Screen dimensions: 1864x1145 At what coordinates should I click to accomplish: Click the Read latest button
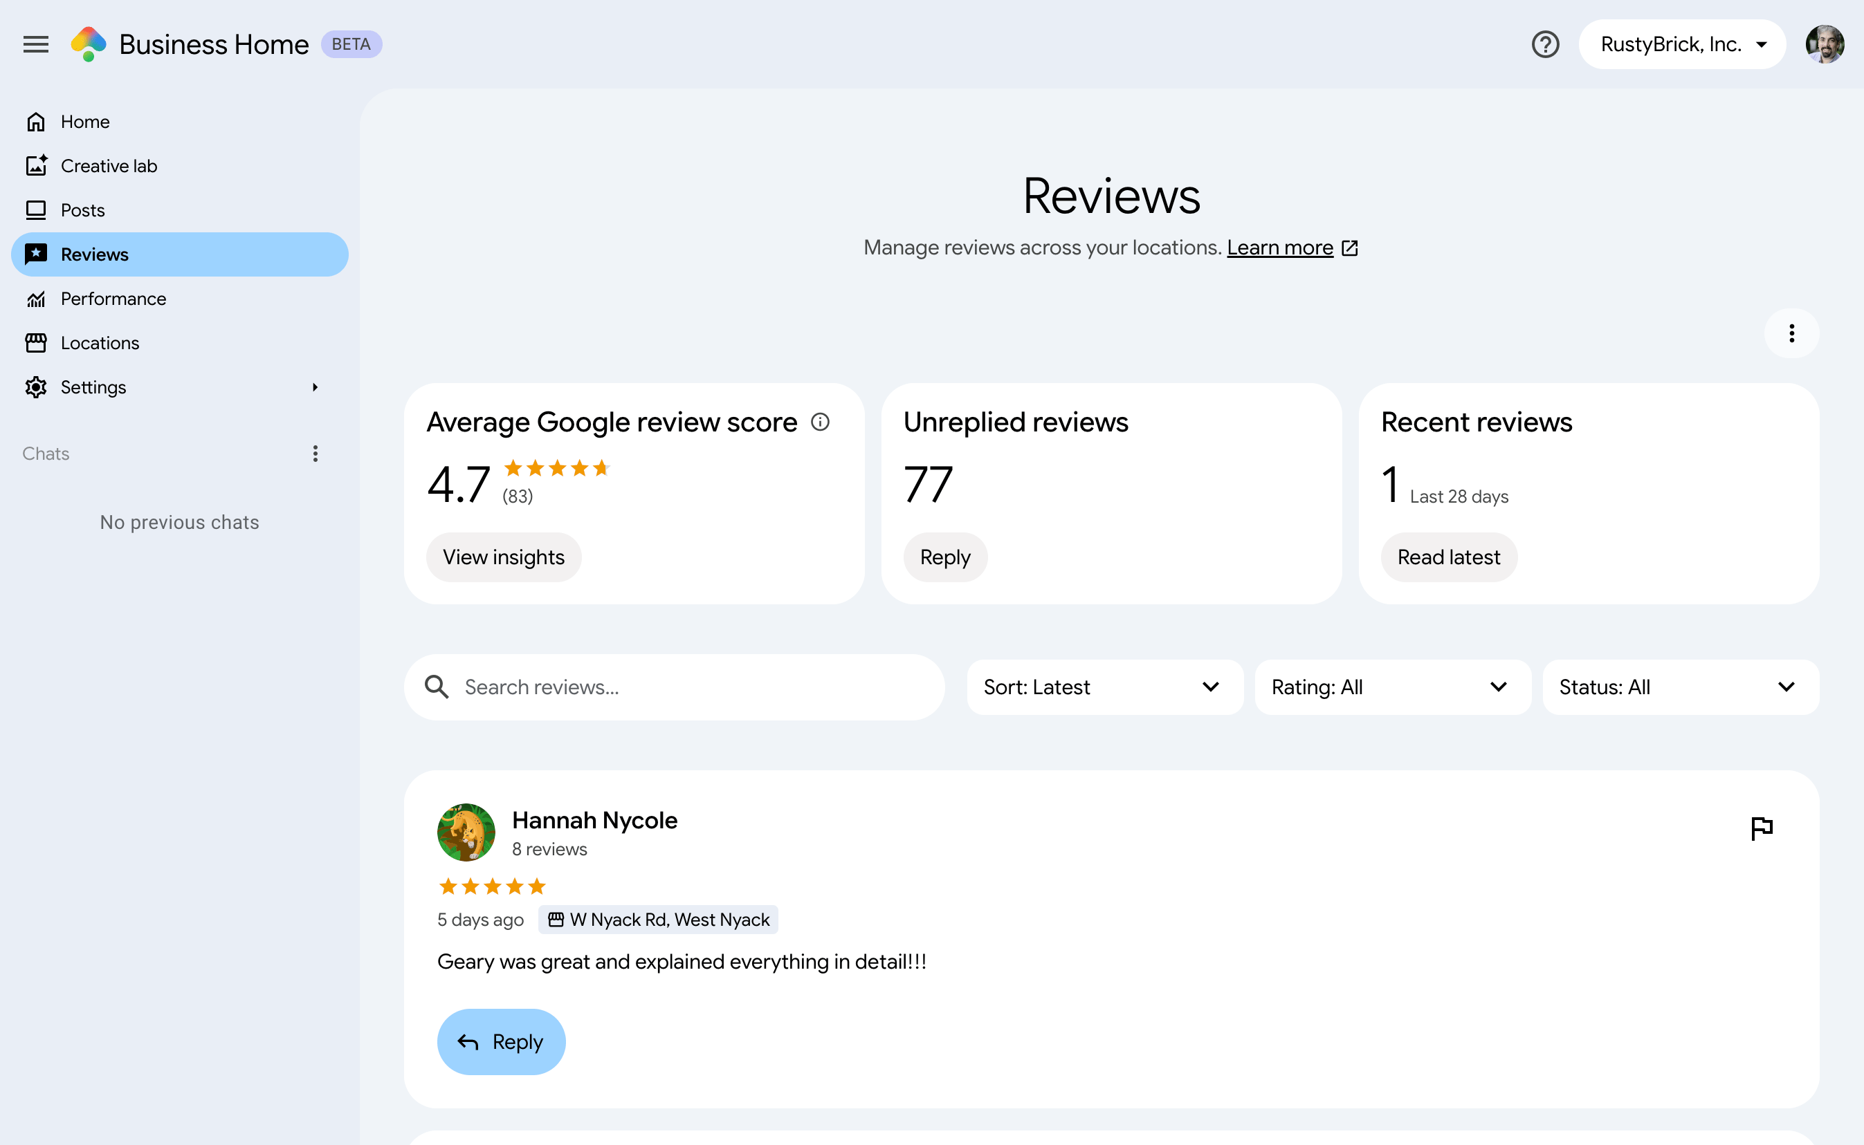(1449, 557)
